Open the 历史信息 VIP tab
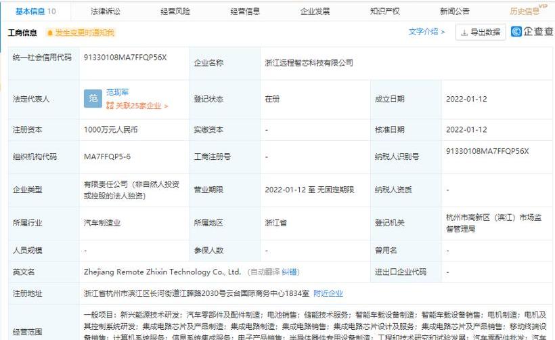This screenshot has width=555, height=340. click(x=528, y=11)
